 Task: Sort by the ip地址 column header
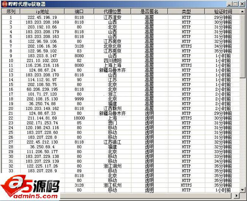[x=42, y=11]
